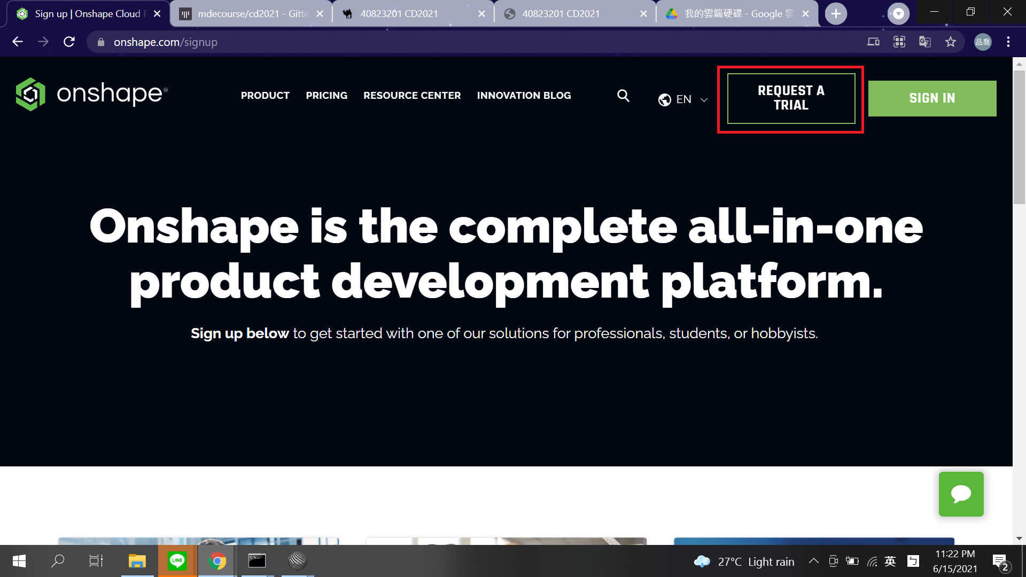
Task: Open the site search magnifier icon
Action: point(623,96)
